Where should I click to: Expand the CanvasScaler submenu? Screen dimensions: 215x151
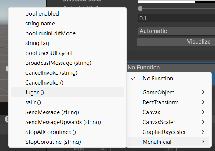(168, 122)
